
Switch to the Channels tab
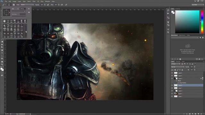pyautogui.click(x=178, y=62)
